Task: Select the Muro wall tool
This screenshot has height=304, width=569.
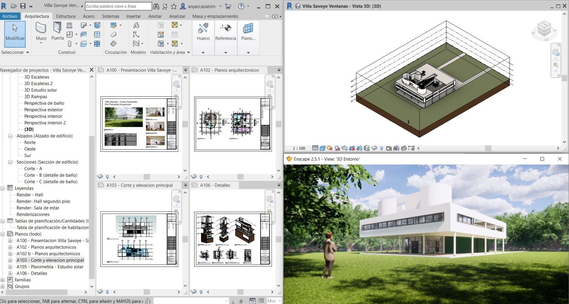Action: point(41,31)
